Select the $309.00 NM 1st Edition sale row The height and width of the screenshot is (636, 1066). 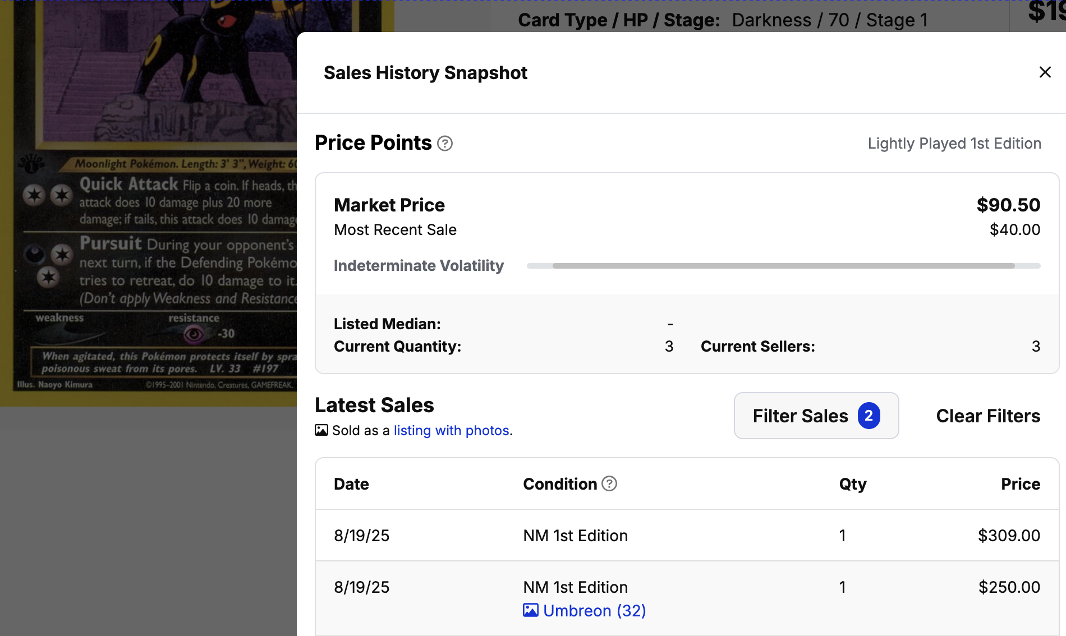click(x=687, y=536)
